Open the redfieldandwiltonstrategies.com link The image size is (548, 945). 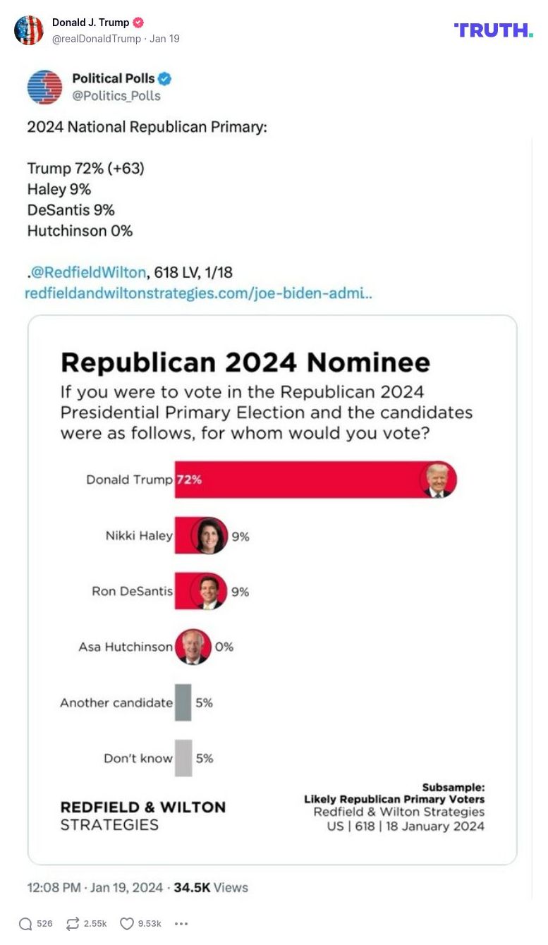pos(198,293)
